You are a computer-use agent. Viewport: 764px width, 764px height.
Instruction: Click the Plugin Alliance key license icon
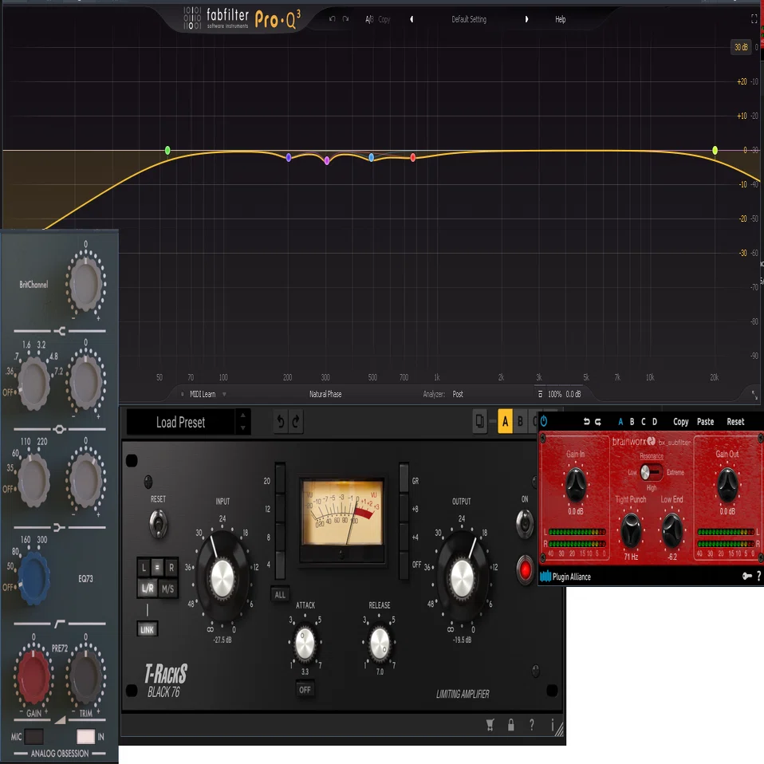(x=746, y=577)
